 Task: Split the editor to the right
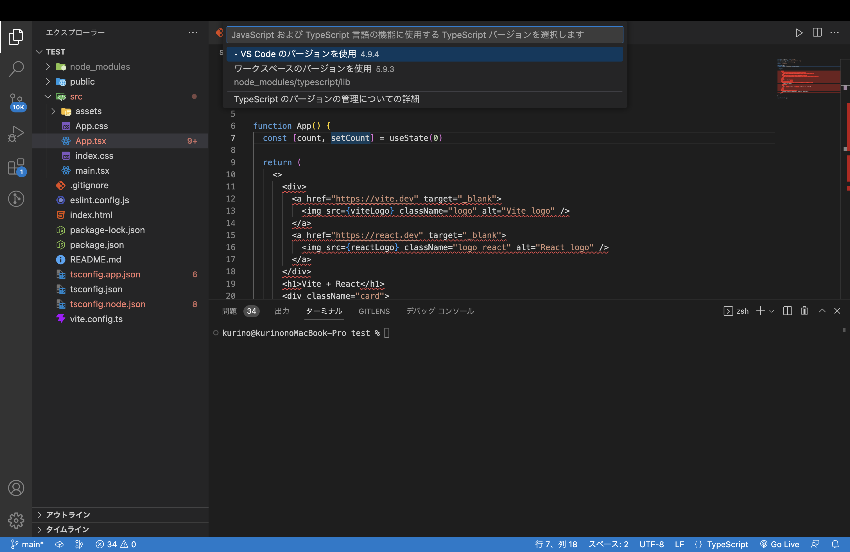(x=817, y=33)
